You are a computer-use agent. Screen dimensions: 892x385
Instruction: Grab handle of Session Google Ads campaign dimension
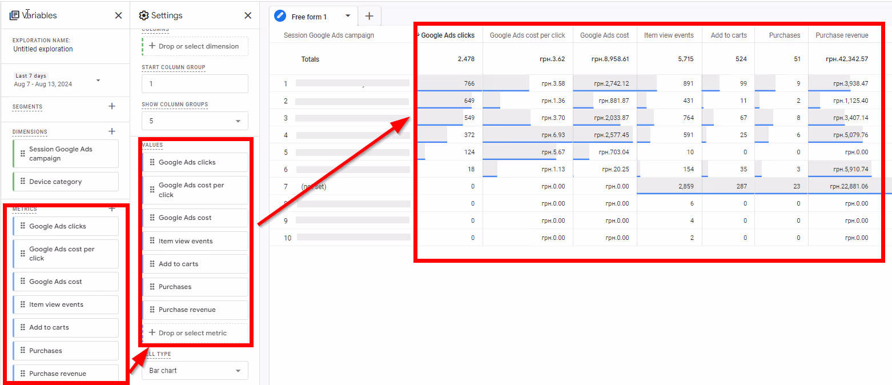pos(22,154)
